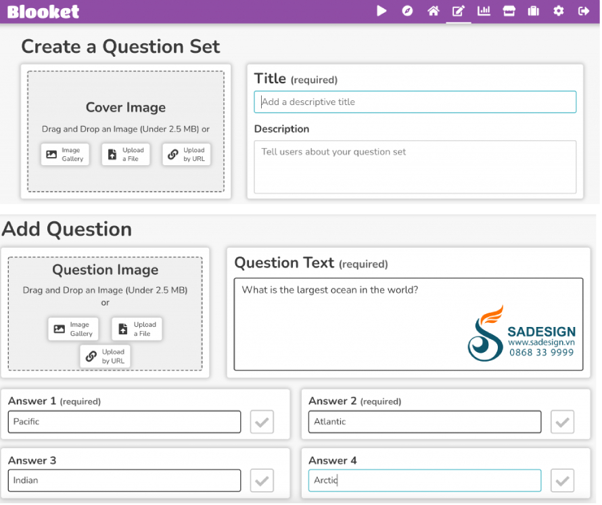The image size is (602, 505).
Task: Focus the Title input field
Action: click(x=415, y=102)
